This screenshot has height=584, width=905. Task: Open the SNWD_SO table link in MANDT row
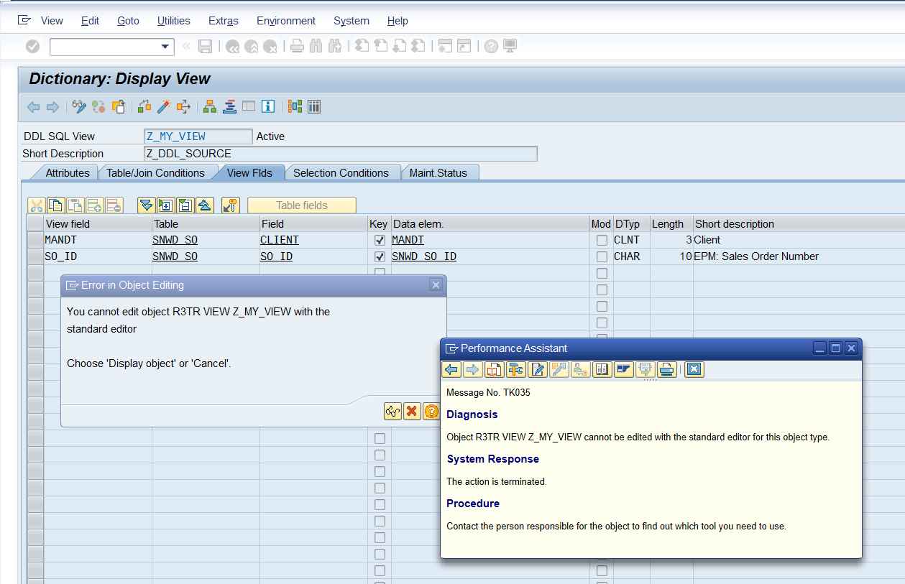[175, 240]
